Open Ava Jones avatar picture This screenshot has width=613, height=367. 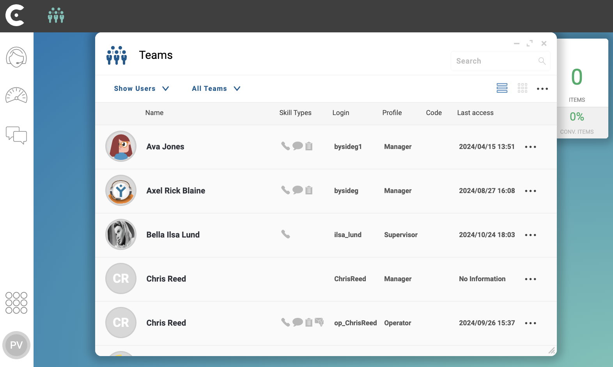(x=121, y=146)
